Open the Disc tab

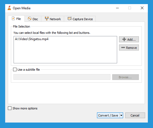click(x=33, y=19)
